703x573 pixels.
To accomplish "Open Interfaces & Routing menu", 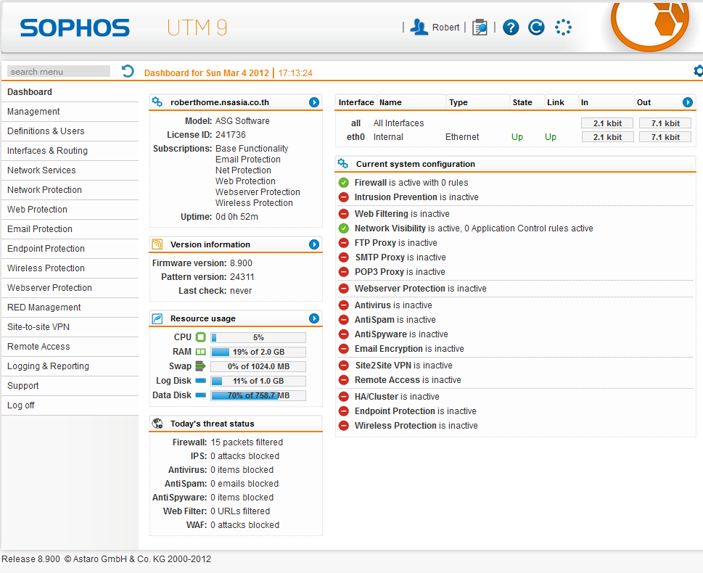I will coord(70,151).
